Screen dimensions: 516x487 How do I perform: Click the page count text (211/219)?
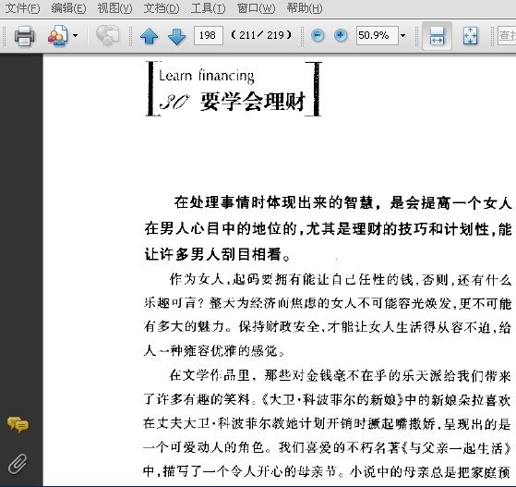[261, 35]
